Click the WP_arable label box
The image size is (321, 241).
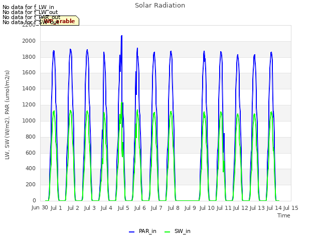(60, 21)
